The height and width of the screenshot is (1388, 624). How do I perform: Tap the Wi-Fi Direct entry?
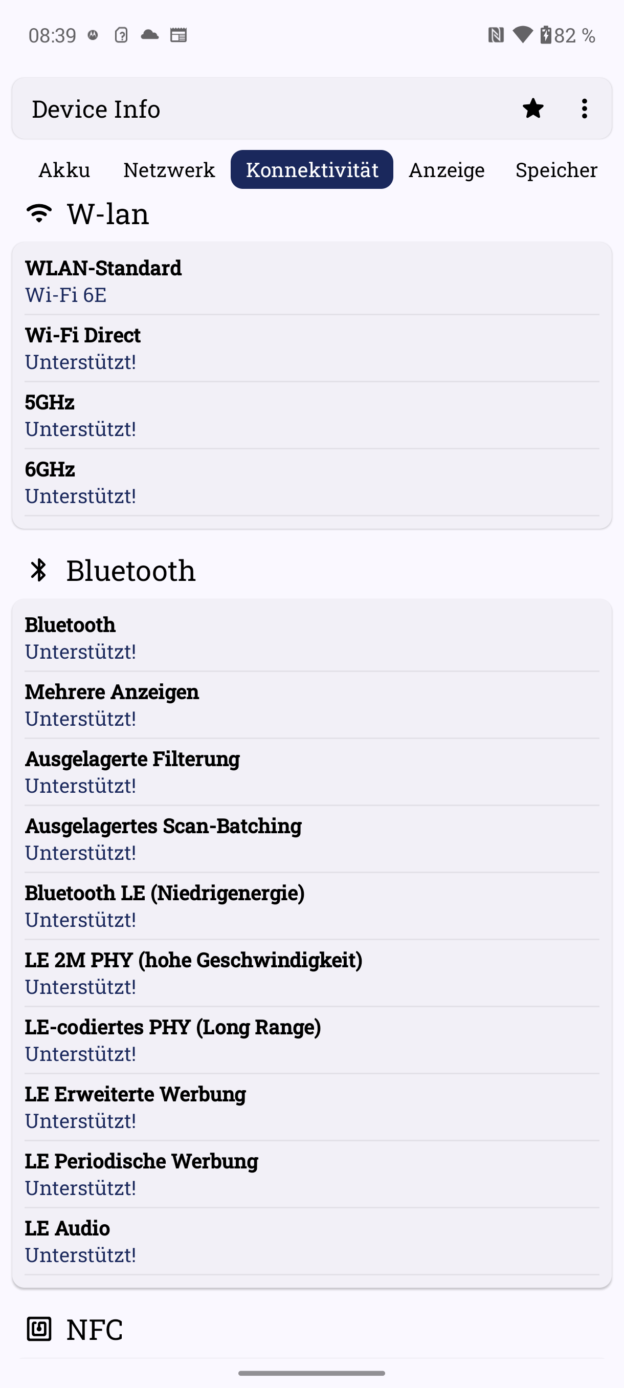[311, 348]
